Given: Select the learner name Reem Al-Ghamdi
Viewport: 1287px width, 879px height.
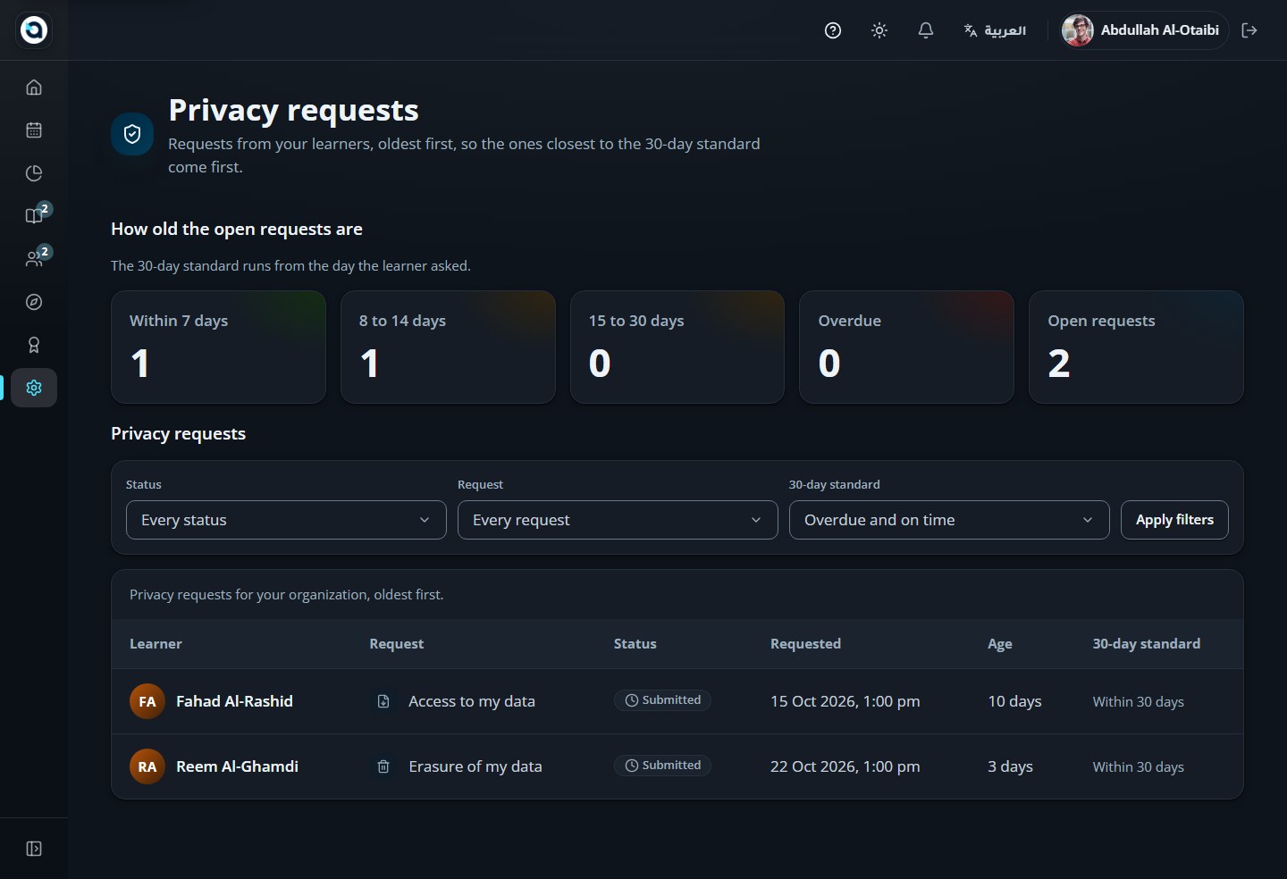Looking at the screenshot, I should pyautogui.click(x=237, y=766).
